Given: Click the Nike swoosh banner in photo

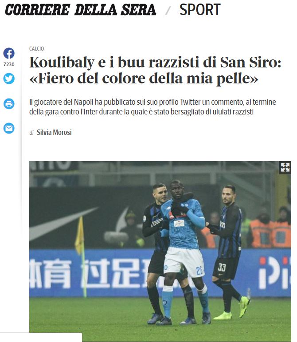Looking at the screenshot, I should tap(63, 224).
